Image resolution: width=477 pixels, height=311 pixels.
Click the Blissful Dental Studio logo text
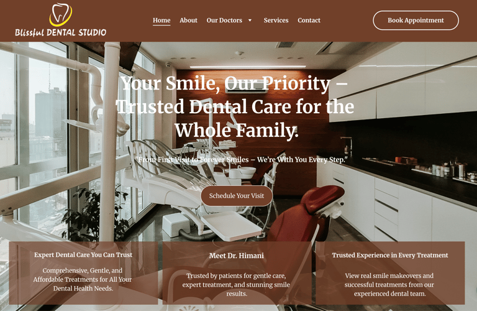60,32
